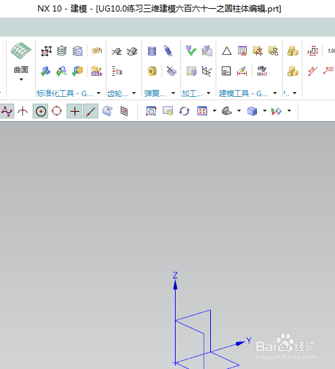
Task: Open the object display dropdown arrow
Action: pos(290,110)
